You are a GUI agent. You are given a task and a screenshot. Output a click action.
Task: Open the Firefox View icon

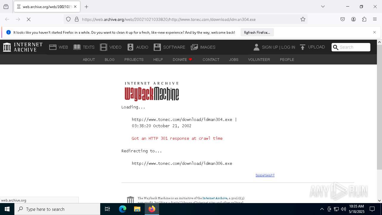click(6, 7)
